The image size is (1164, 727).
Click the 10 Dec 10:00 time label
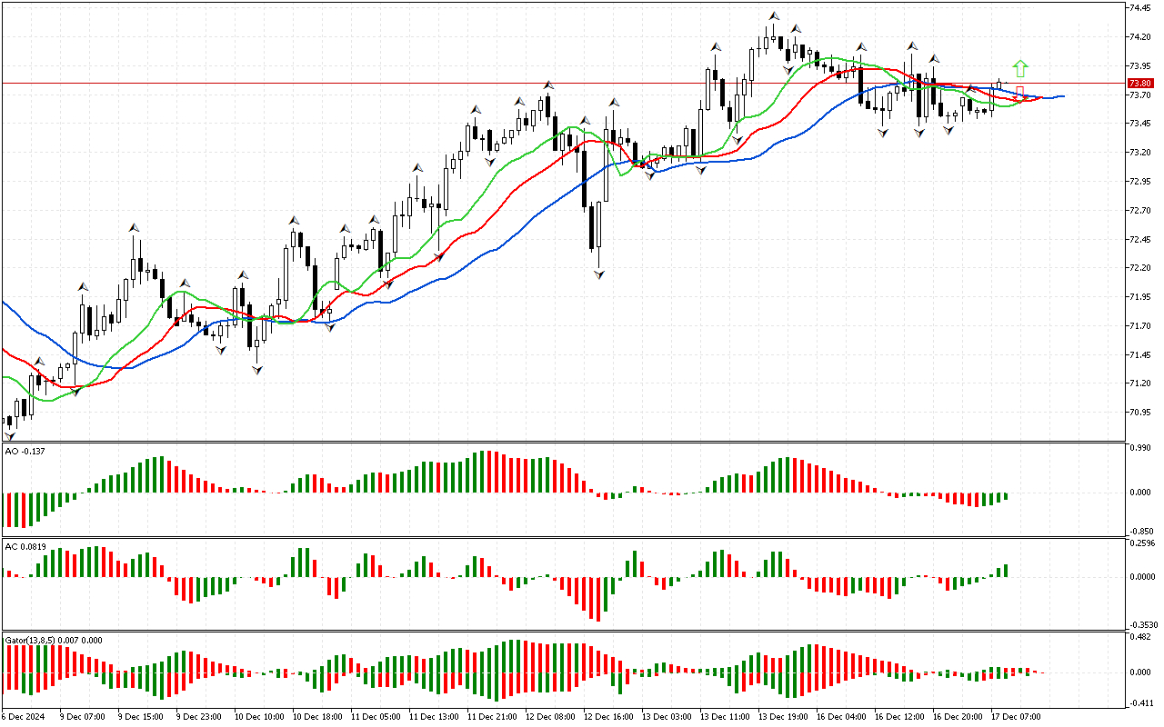(259, 717)
